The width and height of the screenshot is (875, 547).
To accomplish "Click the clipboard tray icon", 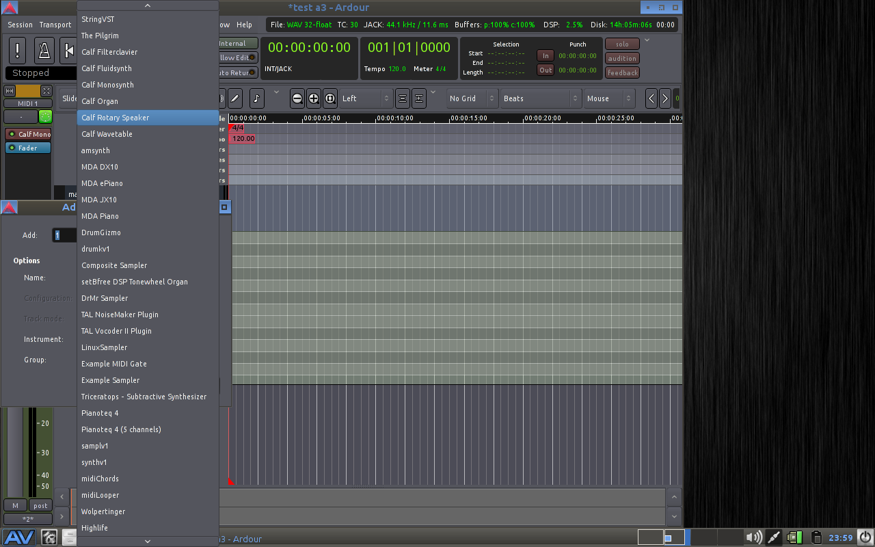I will click(816, 537).
